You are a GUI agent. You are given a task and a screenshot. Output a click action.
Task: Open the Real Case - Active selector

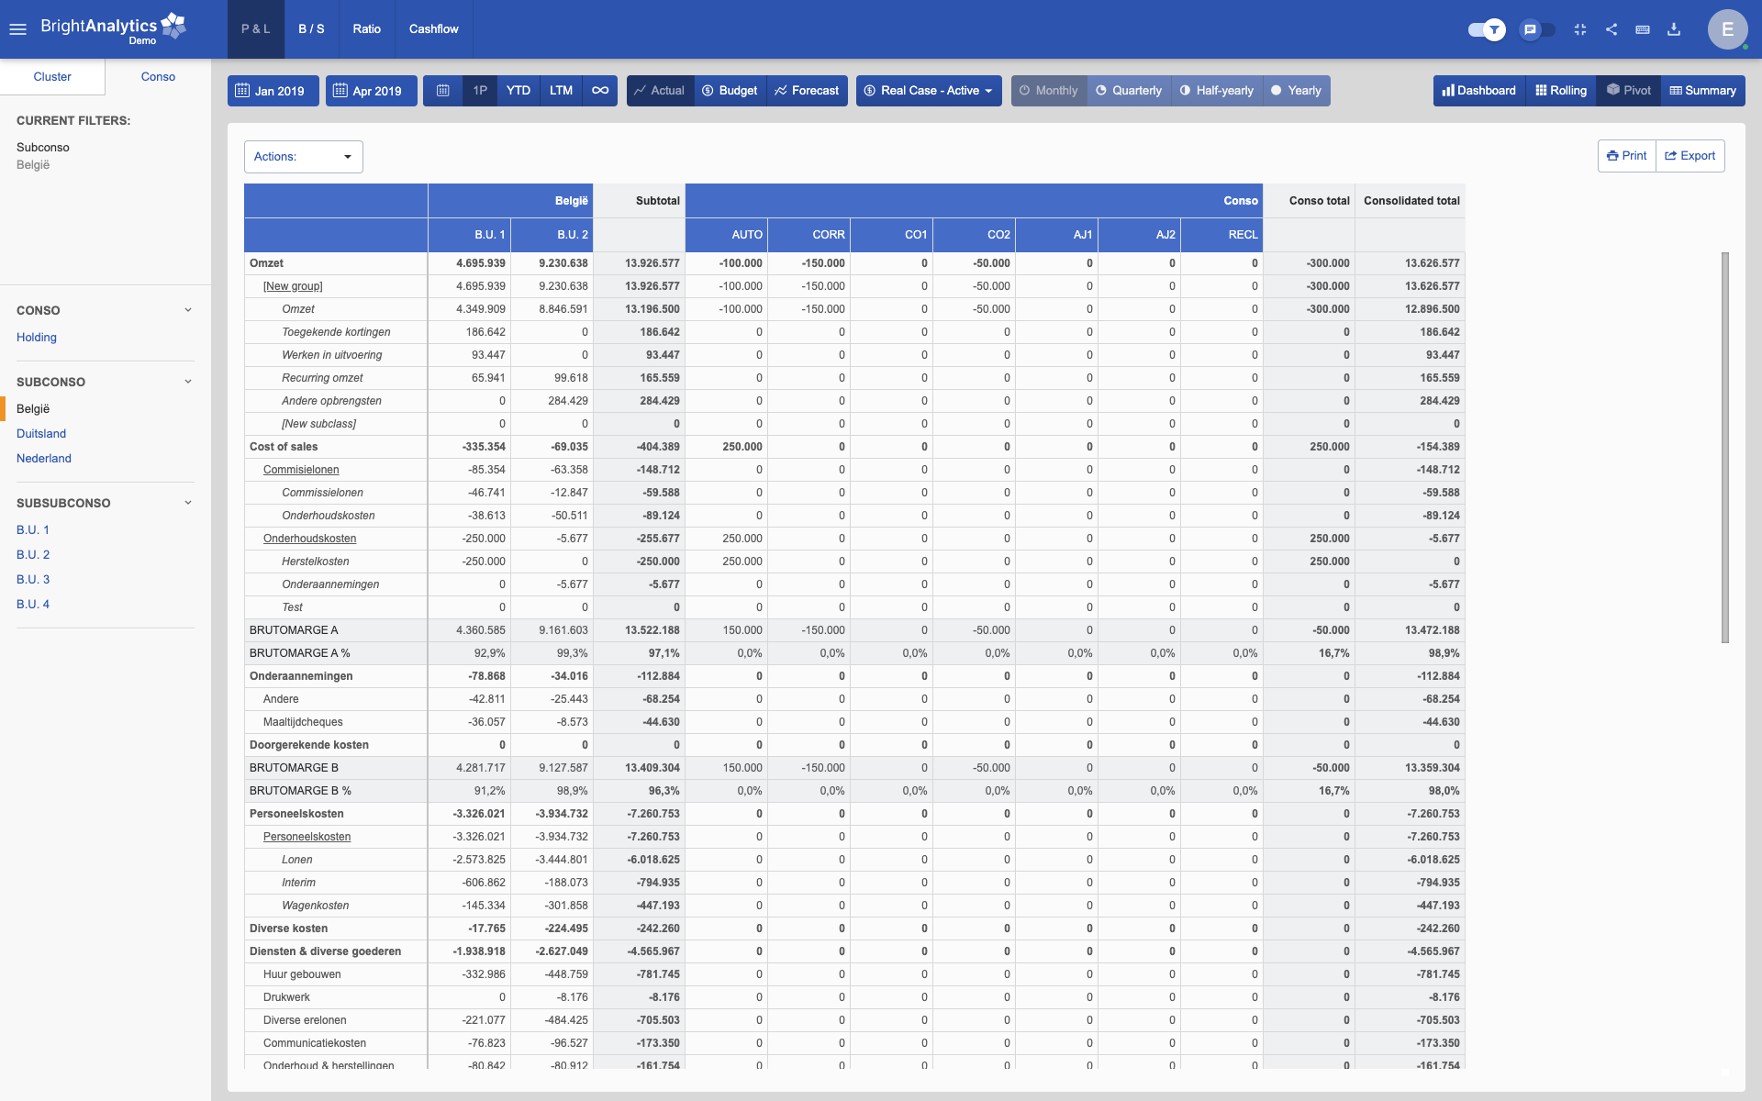pos(928,91)
